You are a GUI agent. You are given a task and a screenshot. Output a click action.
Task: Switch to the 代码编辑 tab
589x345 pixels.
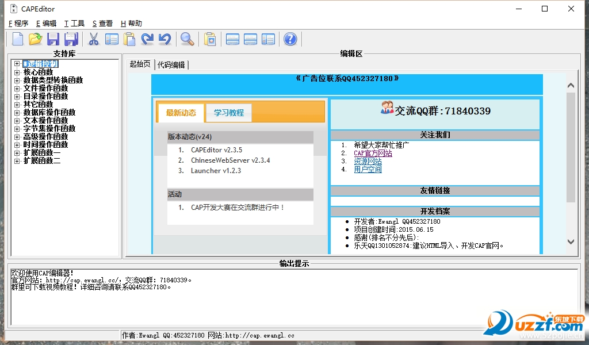(171, 65)
